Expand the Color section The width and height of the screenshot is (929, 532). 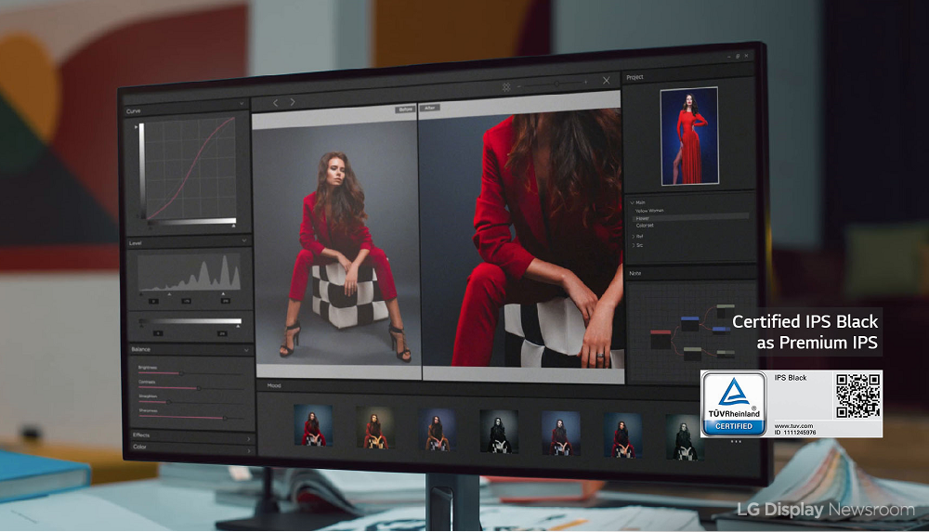coord(248,448)
